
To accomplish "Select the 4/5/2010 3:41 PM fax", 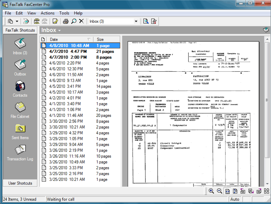I will [80, 86].
